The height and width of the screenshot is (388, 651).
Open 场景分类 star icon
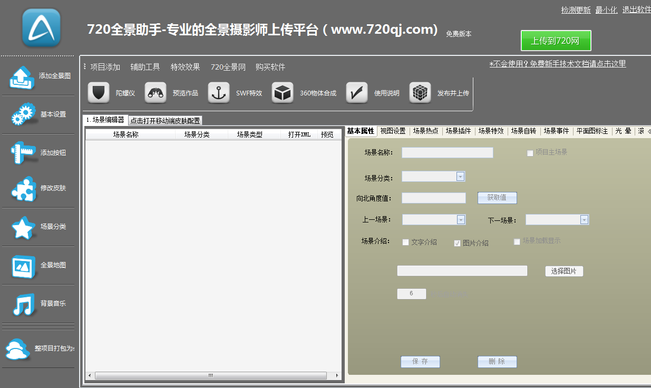[x=24, y=227]
